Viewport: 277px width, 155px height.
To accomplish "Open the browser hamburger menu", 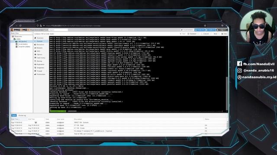I will point(226,26).
